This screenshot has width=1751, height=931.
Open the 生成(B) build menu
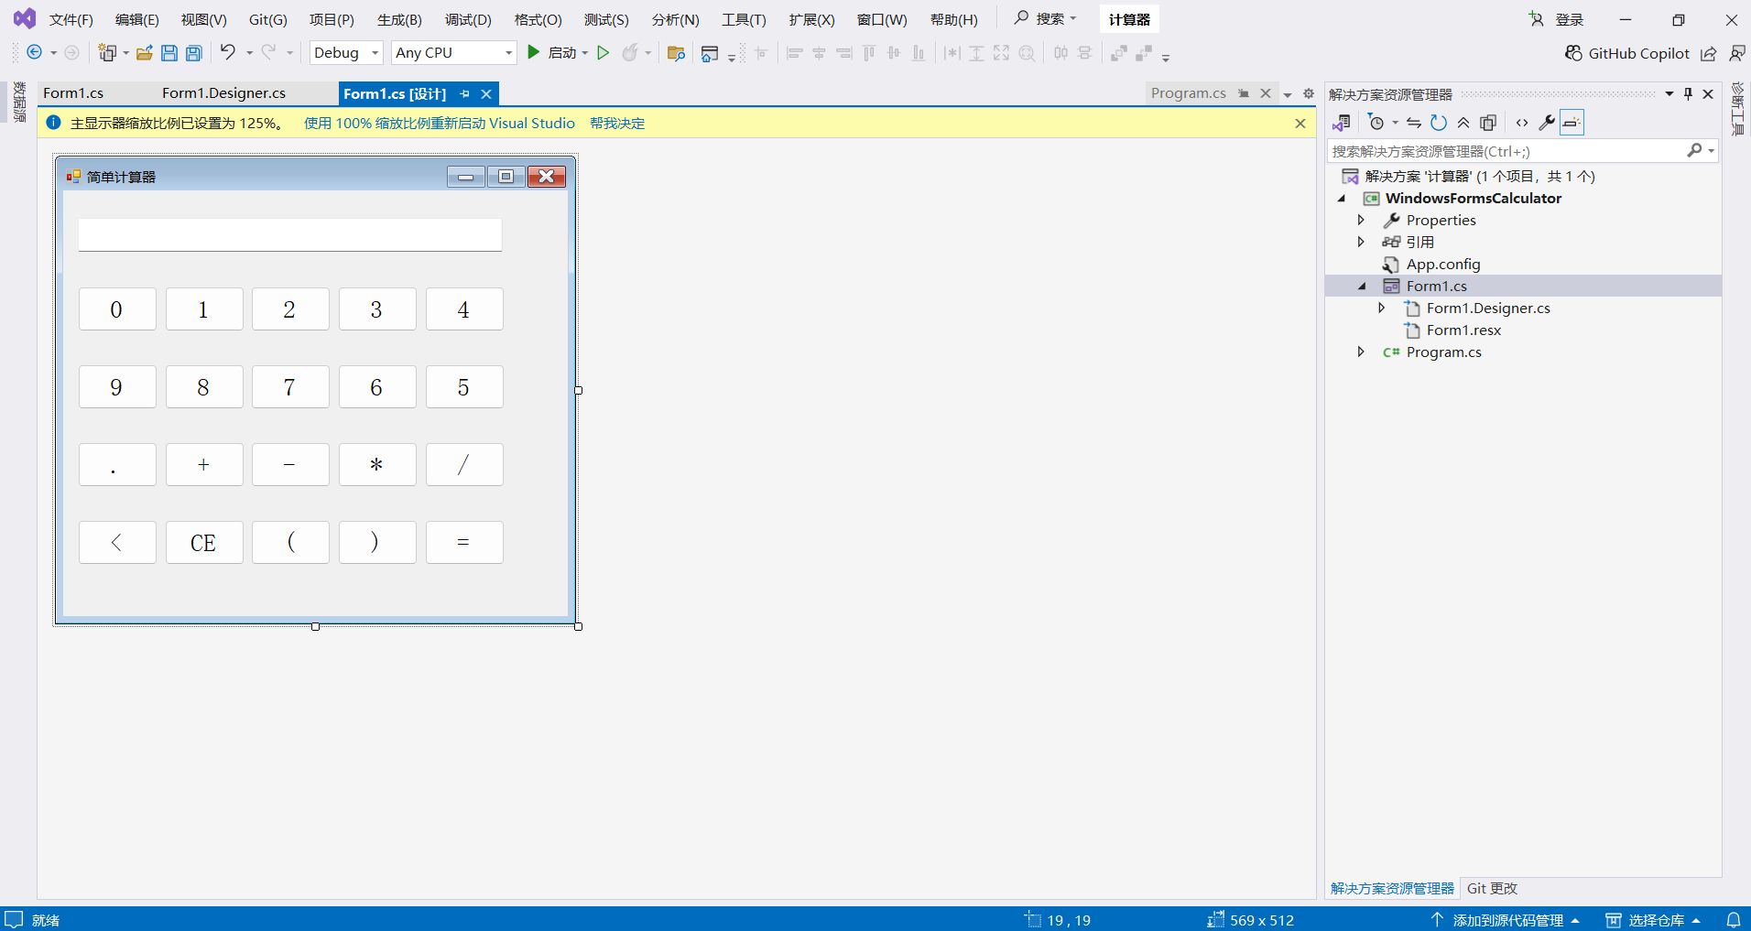(399, 19)
